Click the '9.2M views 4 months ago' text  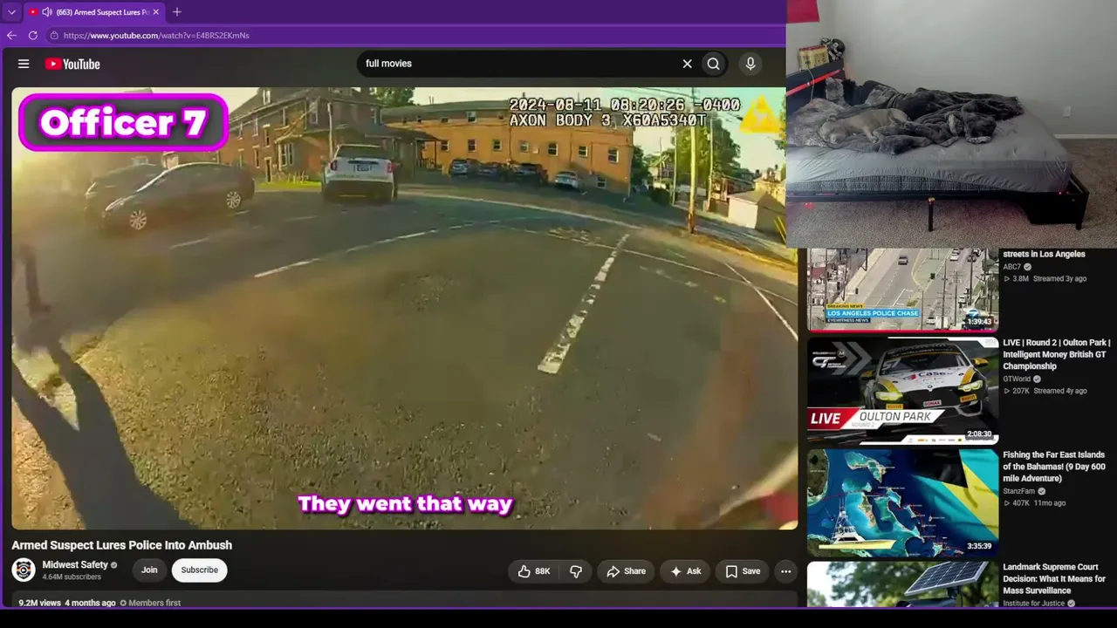[x=67, y=603]
